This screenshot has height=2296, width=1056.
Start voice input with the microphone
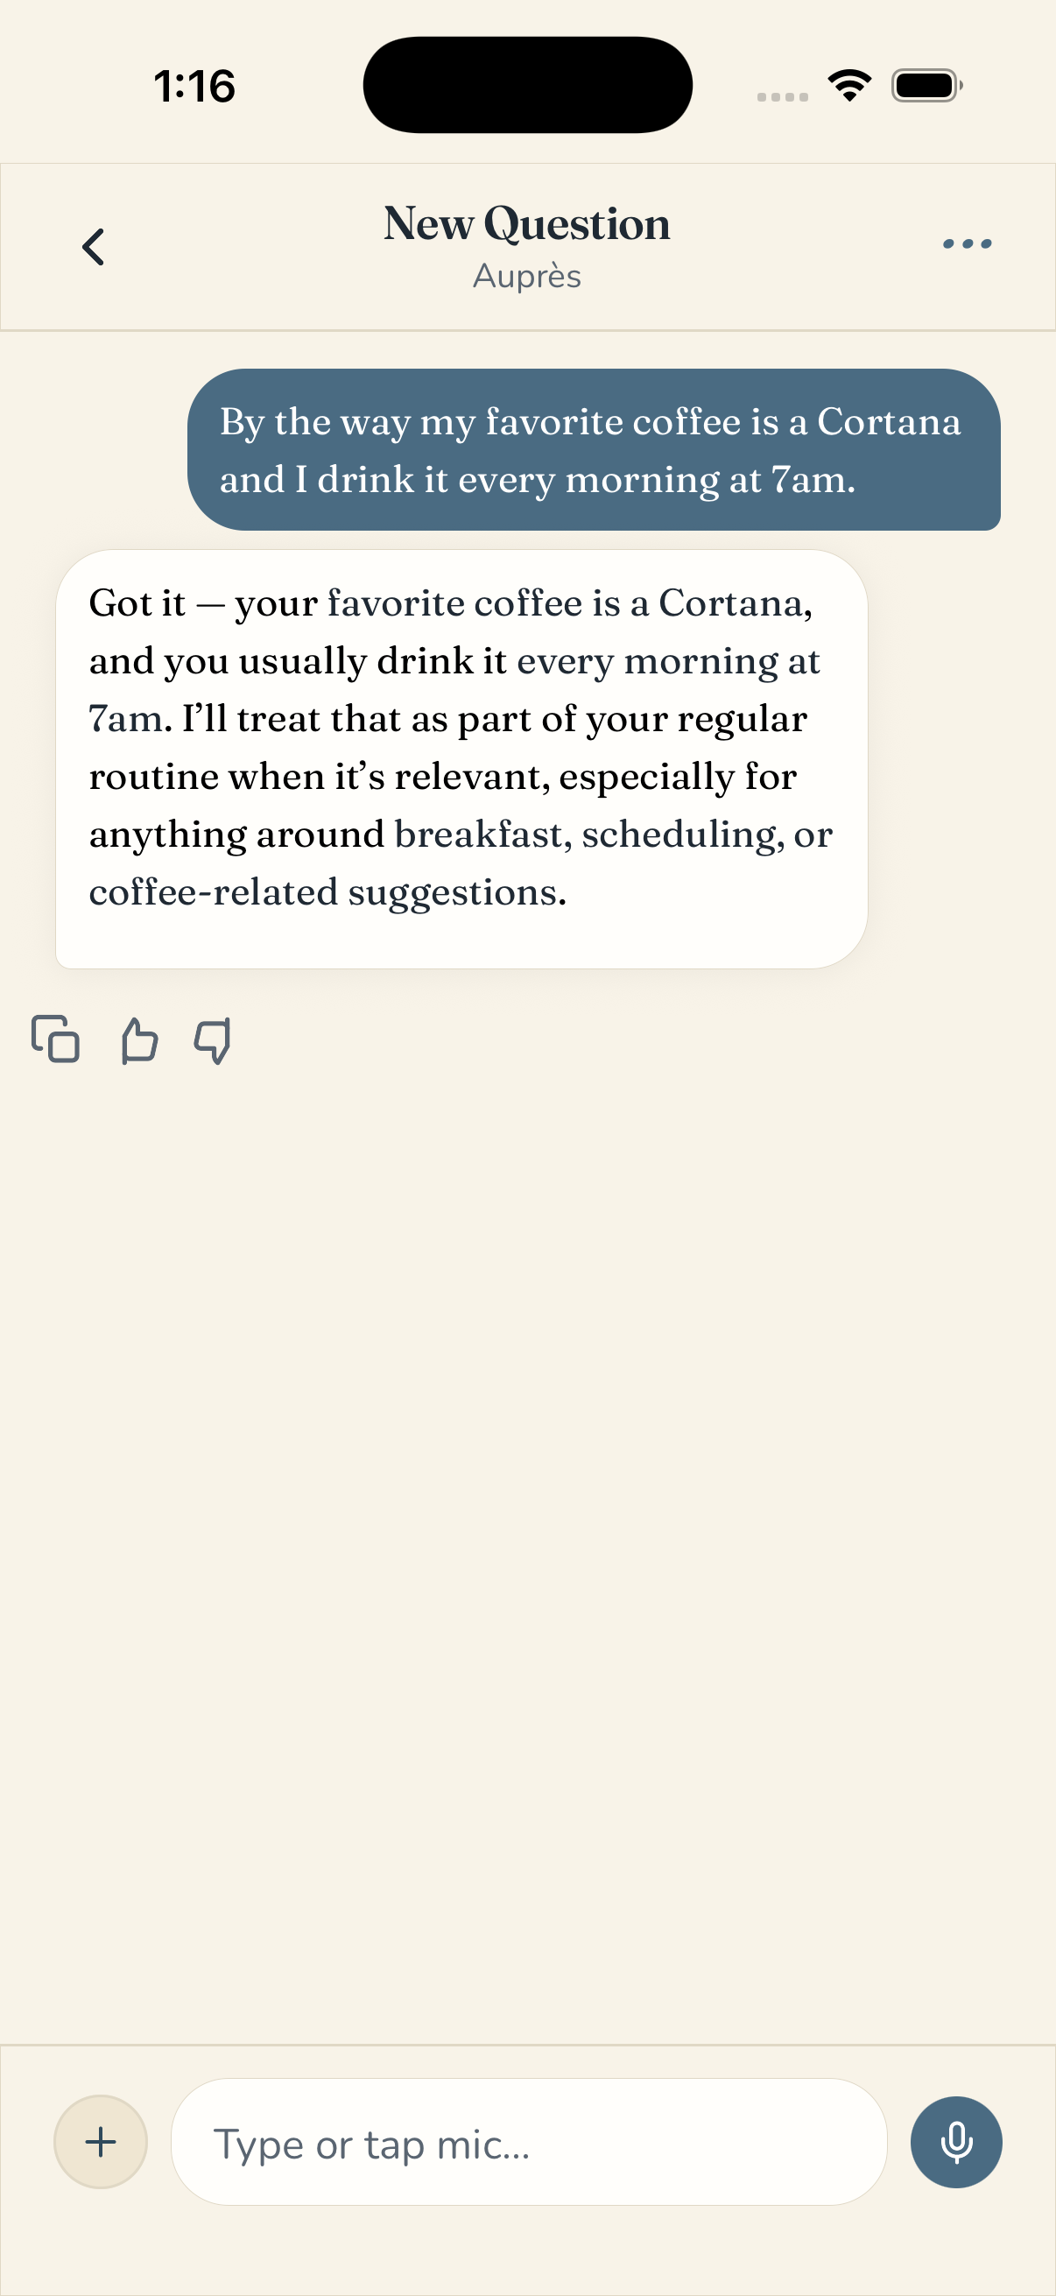click(956, 2142)
